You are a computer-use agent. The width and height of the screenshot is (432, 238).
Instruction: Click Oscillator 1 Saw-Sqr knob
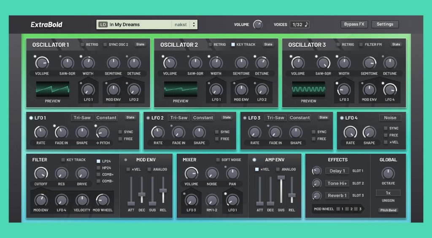click(x=67, y=63)
